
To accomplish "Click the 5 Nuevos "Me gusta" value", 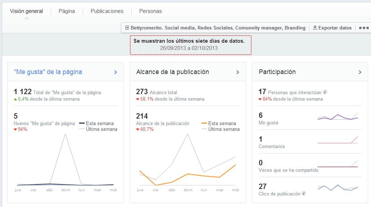I will click(x=15, y=116).
